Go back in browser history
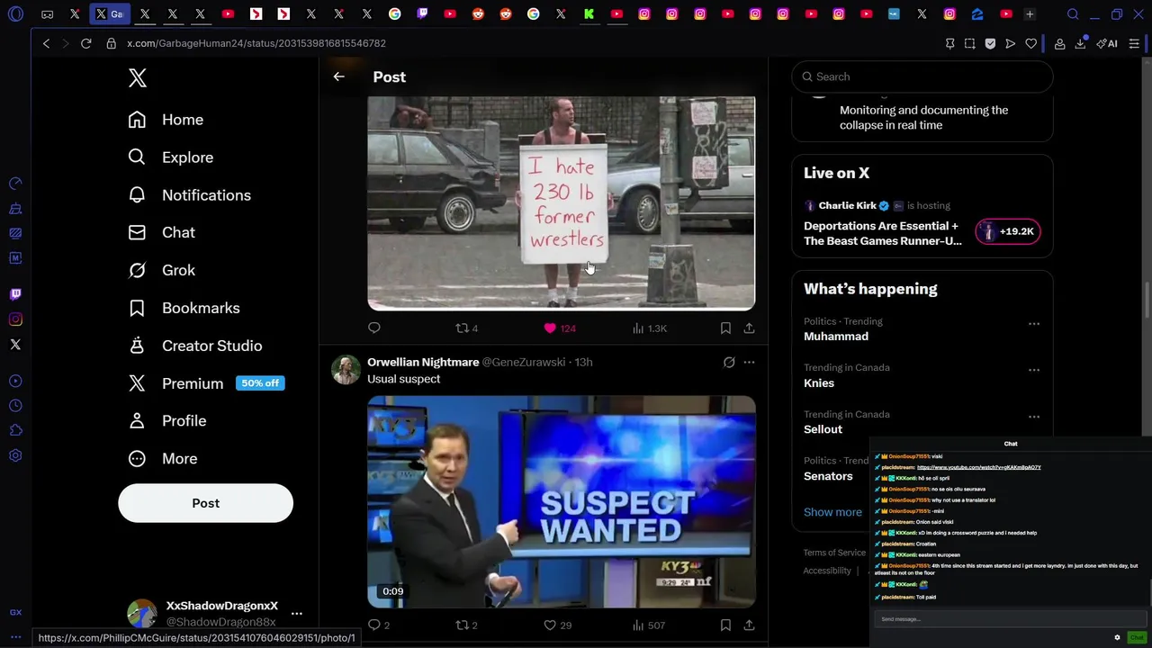This screenshot has width=1152, height=648. click(x=46, y=43)
